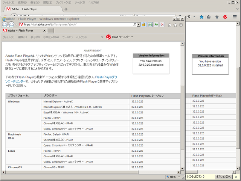The height and width of the screenshot is (181, 241).
Task: Go to IE home page icon
Action: click(x=170, y=25)
